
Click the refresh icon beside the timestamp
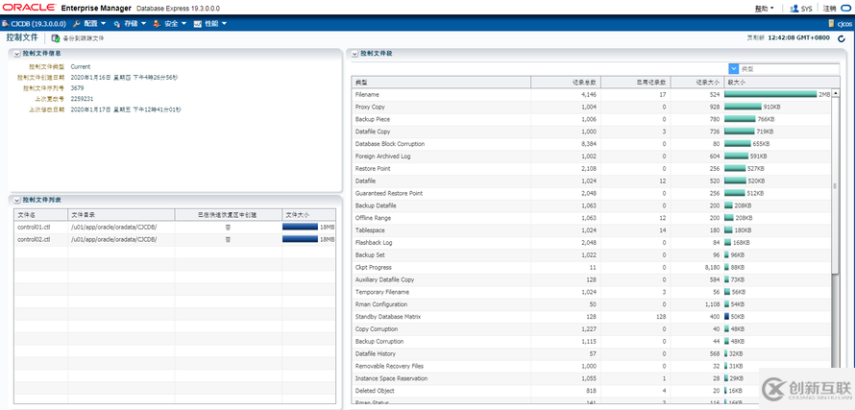pos(842,38)
